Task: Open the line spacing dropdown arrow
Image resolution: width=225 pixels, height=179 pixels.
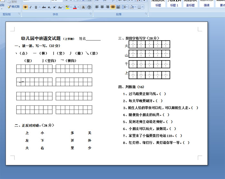Action: (x=127, y=7)
